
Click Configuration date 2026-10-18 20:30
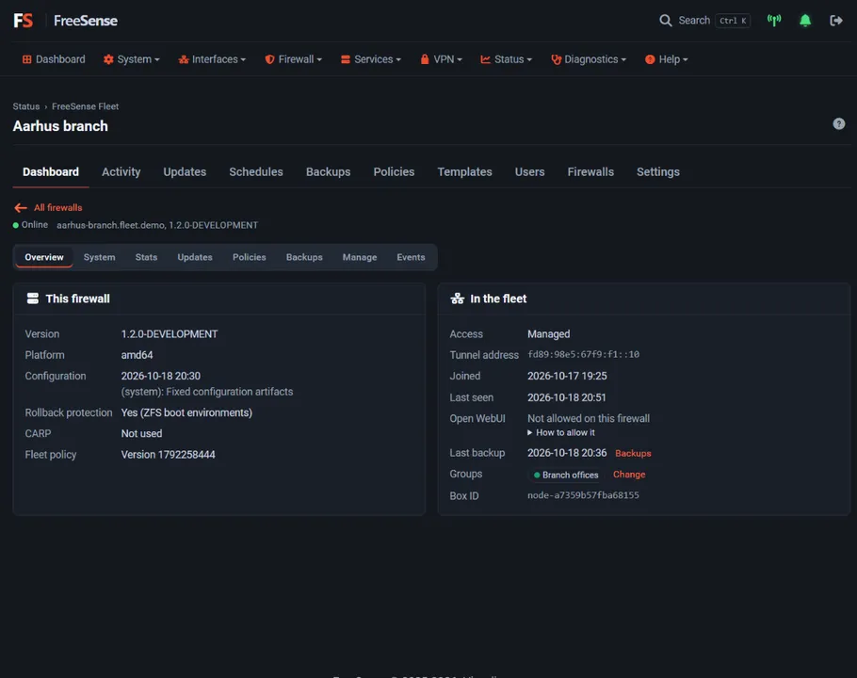point(161,376)
